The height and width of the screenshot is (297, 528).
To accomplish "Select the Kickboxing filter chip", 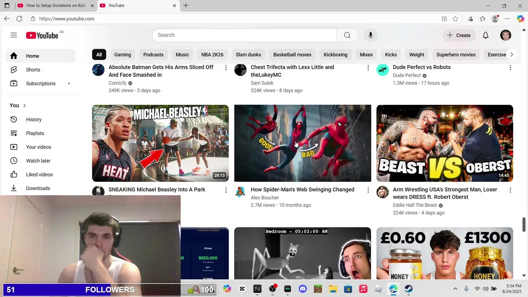I will [335, 54].
